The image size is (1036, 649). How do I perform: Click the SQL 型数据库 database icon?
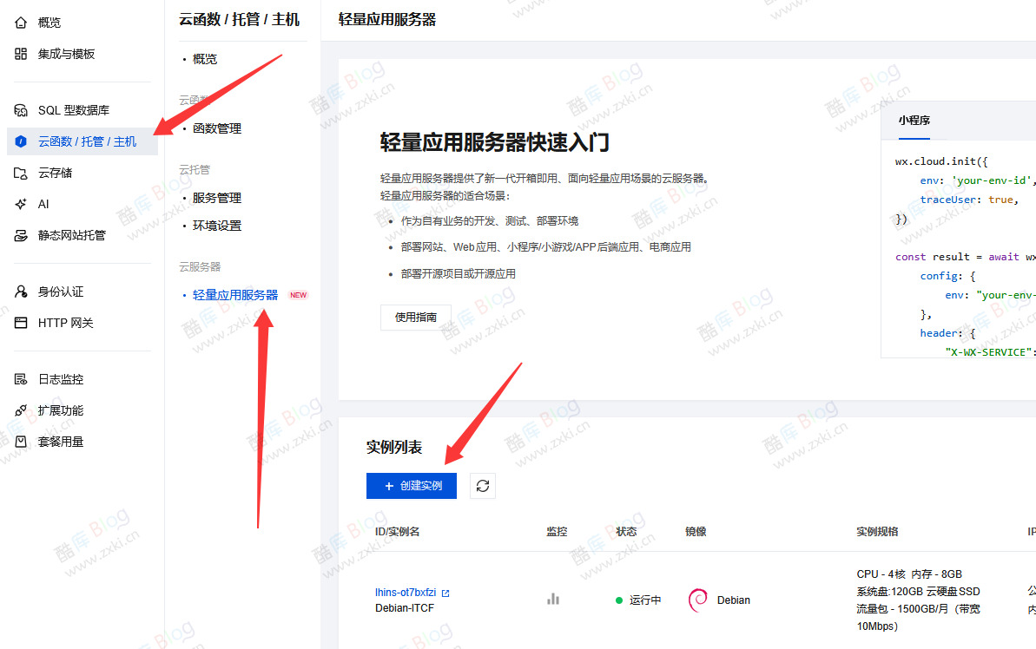[x=21, y=109]
